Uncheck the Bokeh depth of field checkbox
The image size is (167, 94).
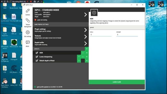point(37,61)
